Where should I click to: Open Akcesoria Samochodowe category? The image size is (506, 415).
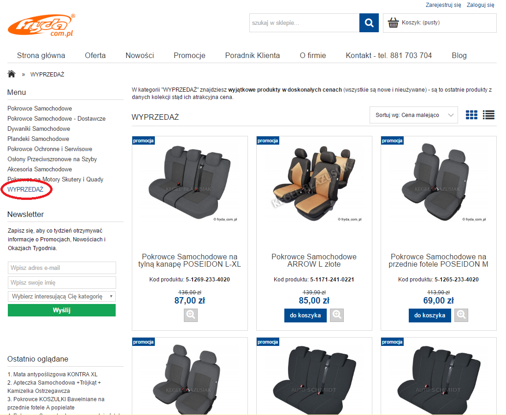click(x=40, y=170)
